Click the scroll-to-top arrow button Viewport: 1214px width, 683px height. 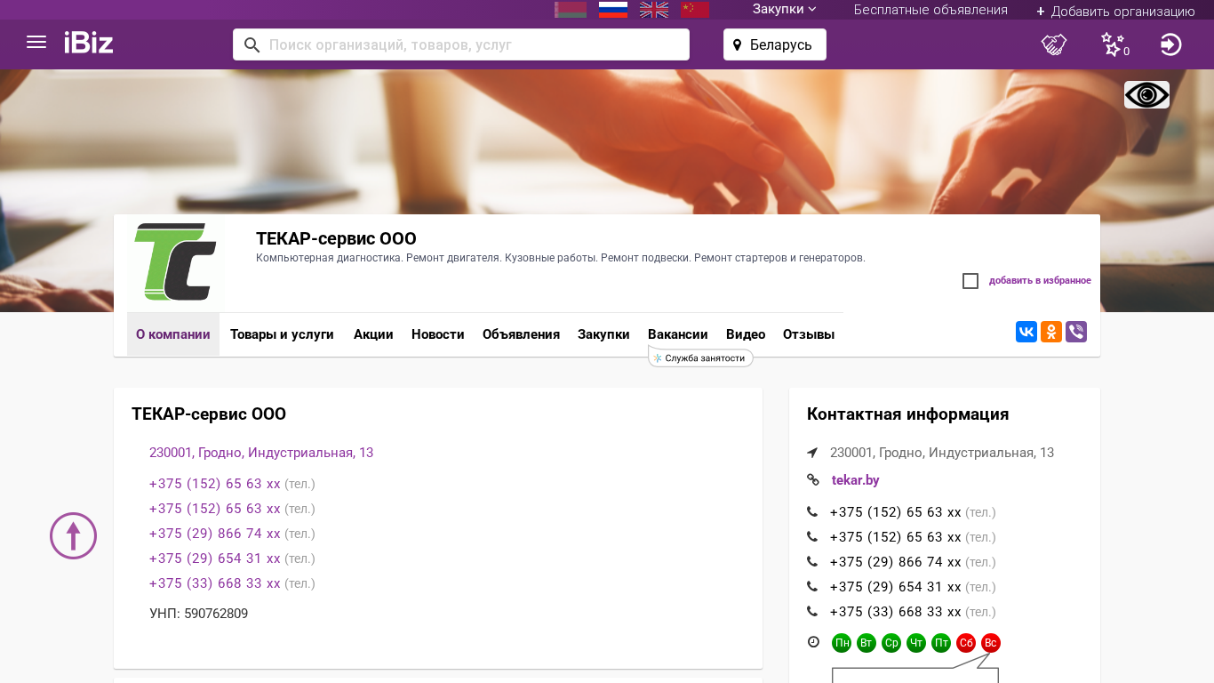pos(73,535)
